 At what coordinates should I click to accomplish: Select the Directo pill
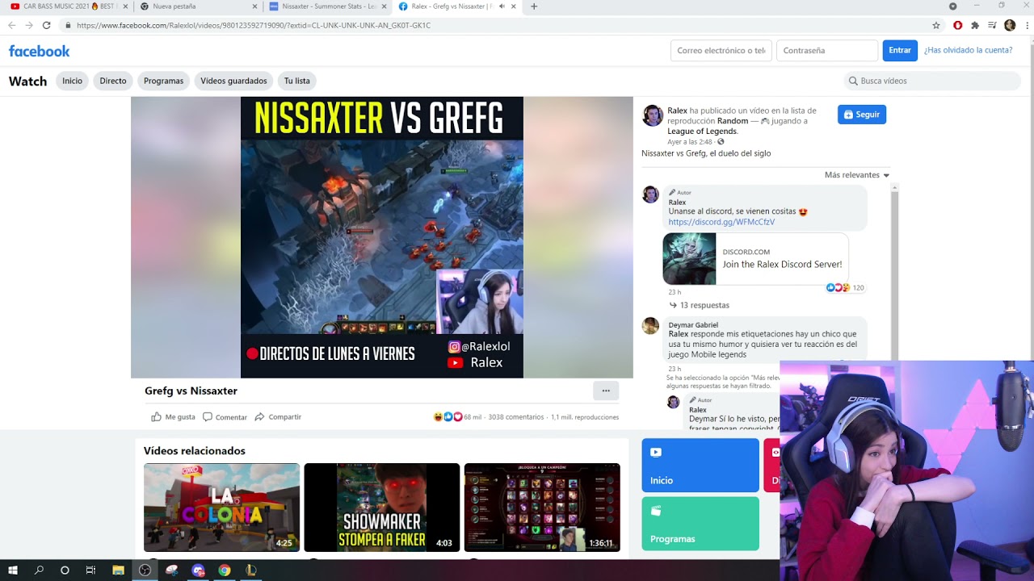coord(113,81)
